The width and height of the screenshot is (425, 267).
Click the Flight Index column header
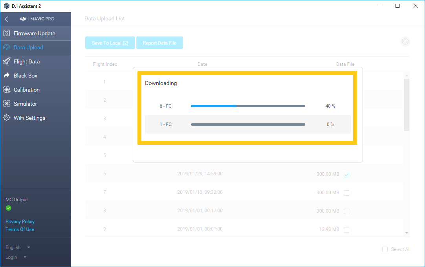point(105,64)
